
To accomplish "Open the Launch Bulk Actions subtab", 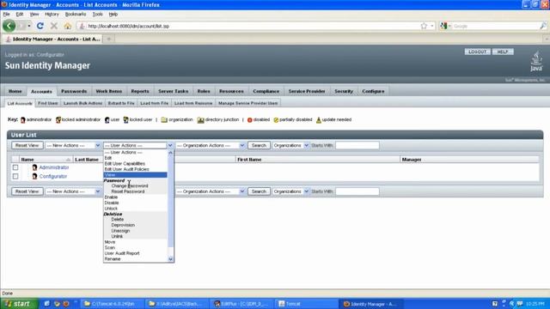I will [82, 103].
